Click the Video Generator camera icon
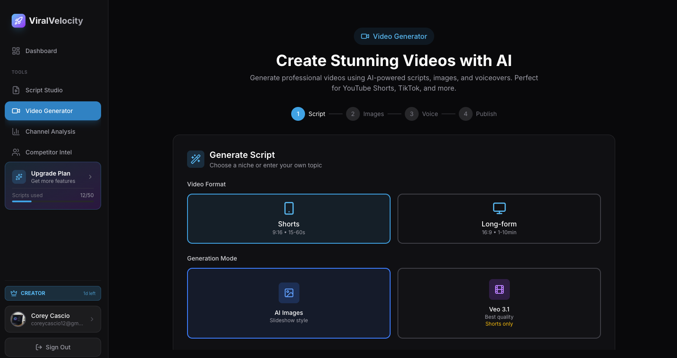Image resolution: width=677 pixels, height=358 pixels. [16, 111]
